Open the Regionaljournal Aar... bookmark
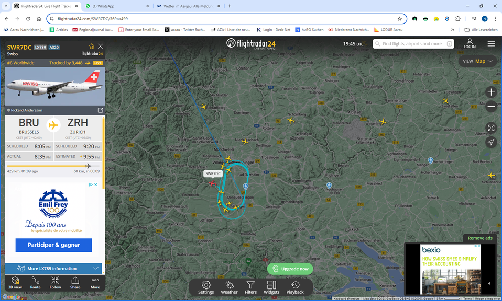502x301 pixels. [93, 30]
